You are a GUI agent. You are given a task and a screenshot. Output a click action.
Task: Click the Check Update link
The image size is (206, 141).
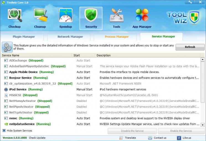tap(37, 138)
